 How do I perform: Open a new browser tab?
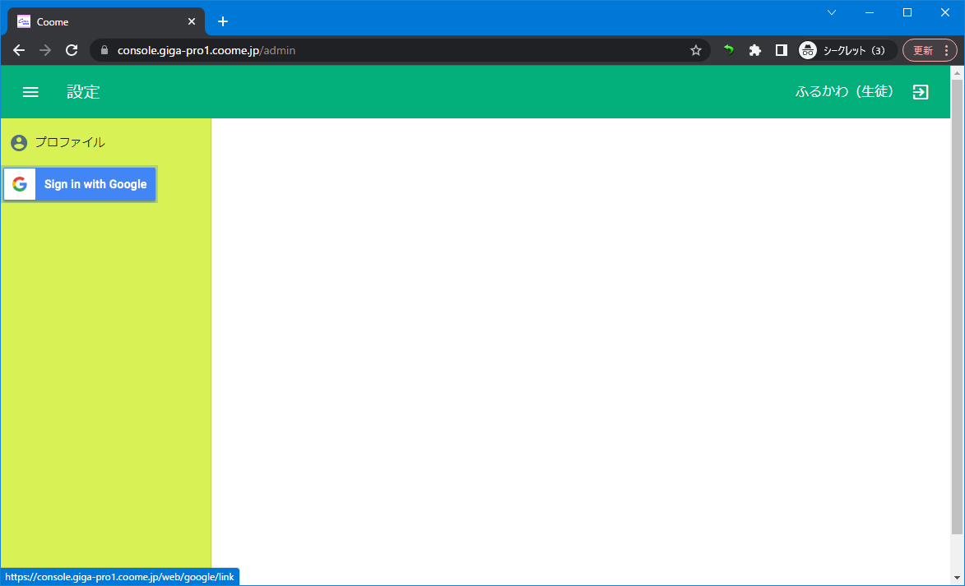click(222, 21)
